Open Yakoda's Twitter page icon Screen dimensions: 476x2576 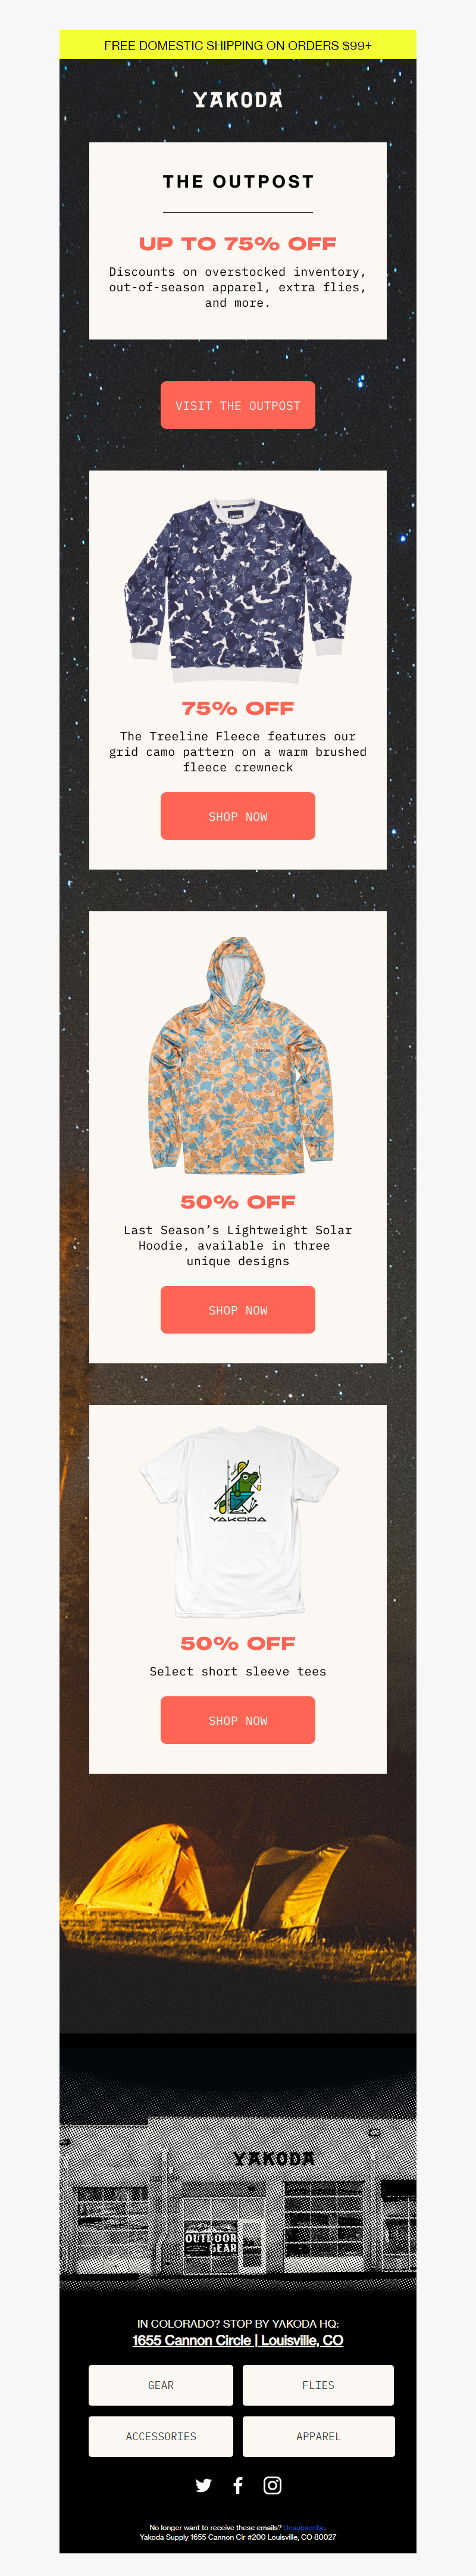[x=204, y=2485]
